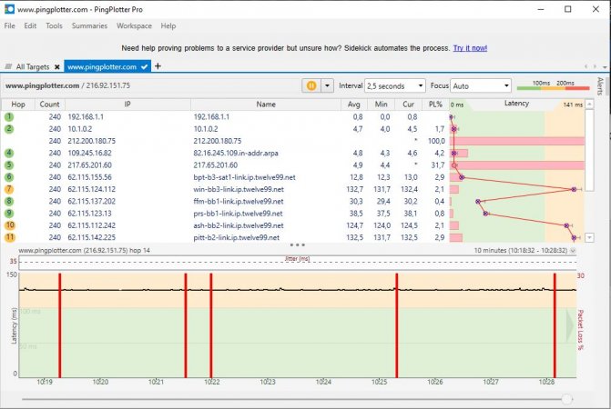Select hop 9 green circle icon
Screen dimensions: 611x409
(9, 213)
